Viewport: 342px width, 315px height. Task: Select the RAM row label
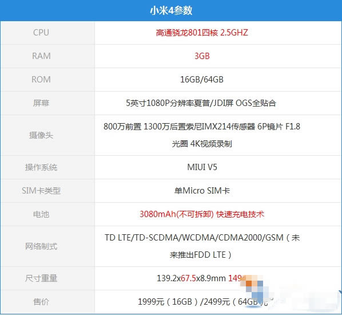pyautogui.click(x=41, y=56)
